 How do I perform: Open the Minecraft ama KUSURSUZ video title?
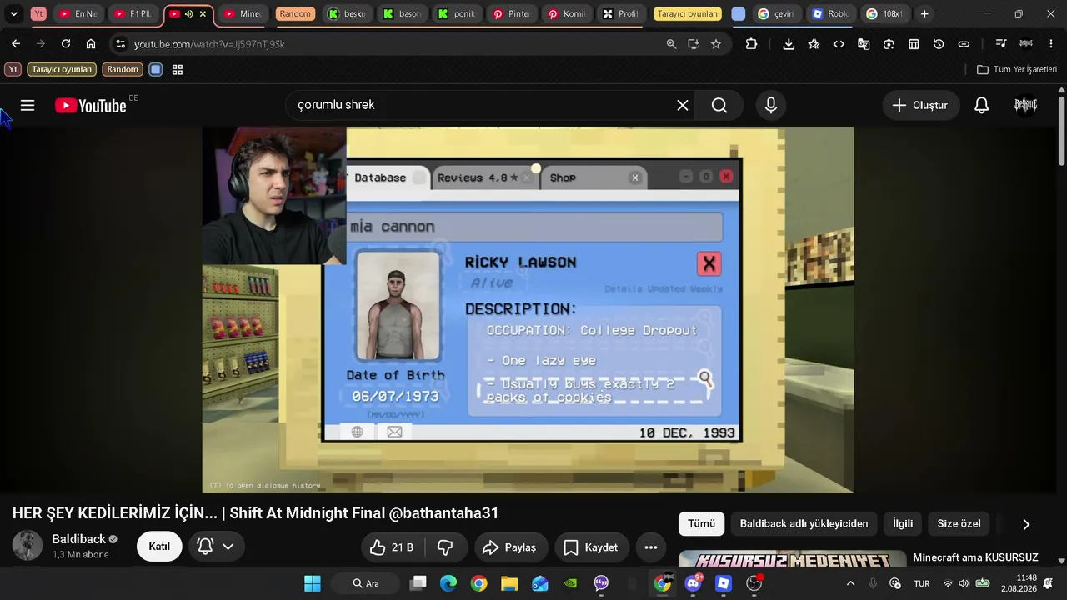(x=975, y=557)
